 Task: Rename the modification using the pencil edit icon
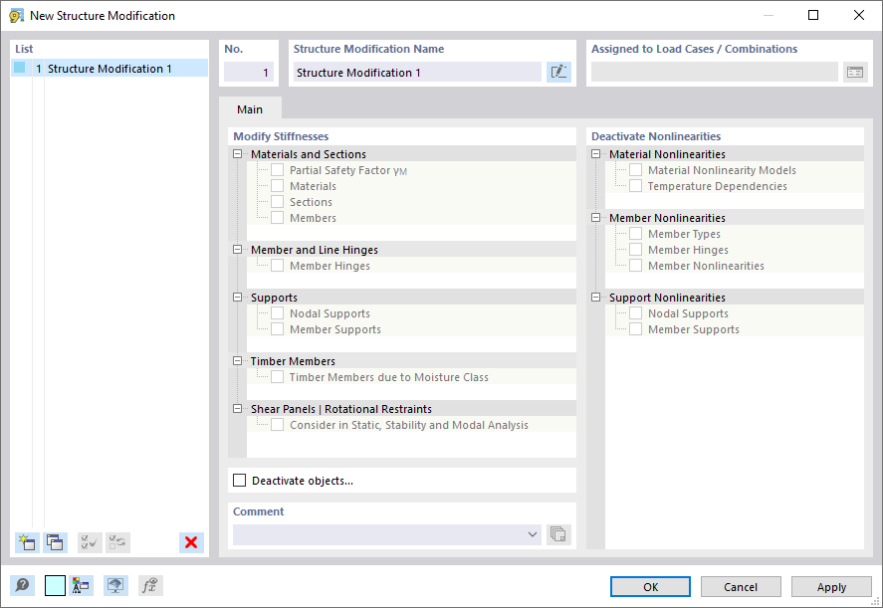pos(558,71)
